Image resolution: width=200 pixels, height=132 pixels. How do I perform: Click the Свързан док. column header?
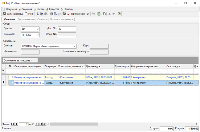click(x=180, y=66)
